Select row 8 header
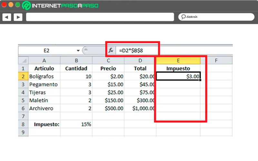258x161 pixels. (23, 124)
